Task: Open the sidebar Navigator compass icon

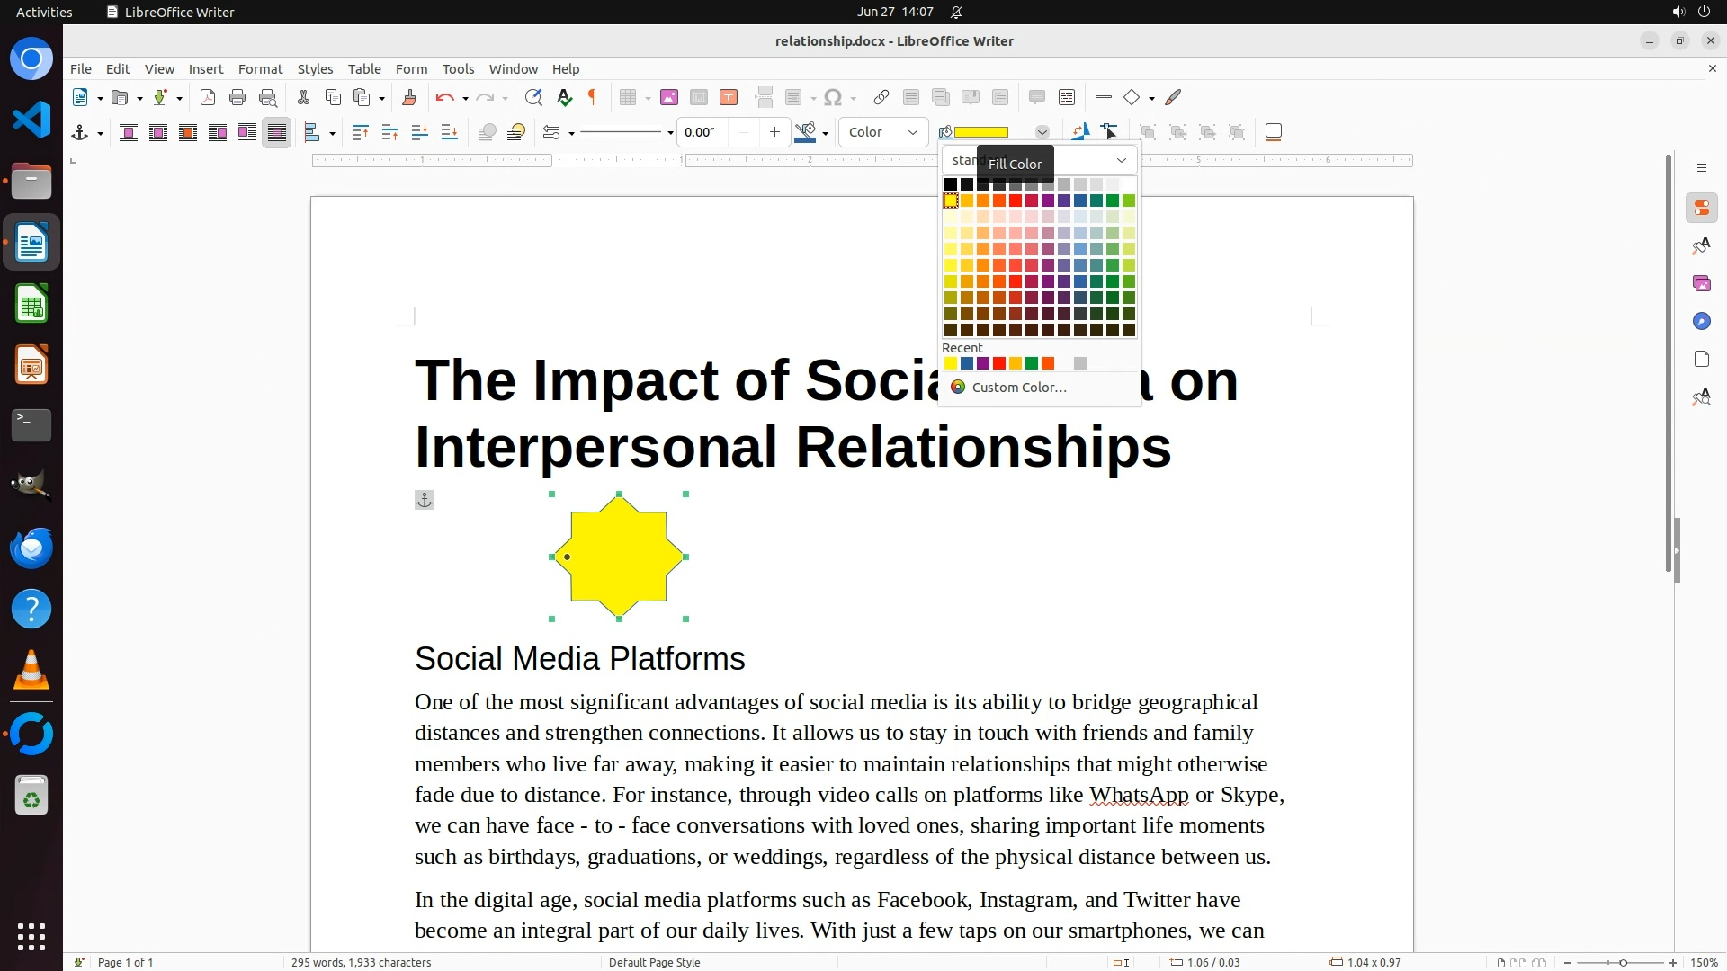Action: (x=1701, y=321)
